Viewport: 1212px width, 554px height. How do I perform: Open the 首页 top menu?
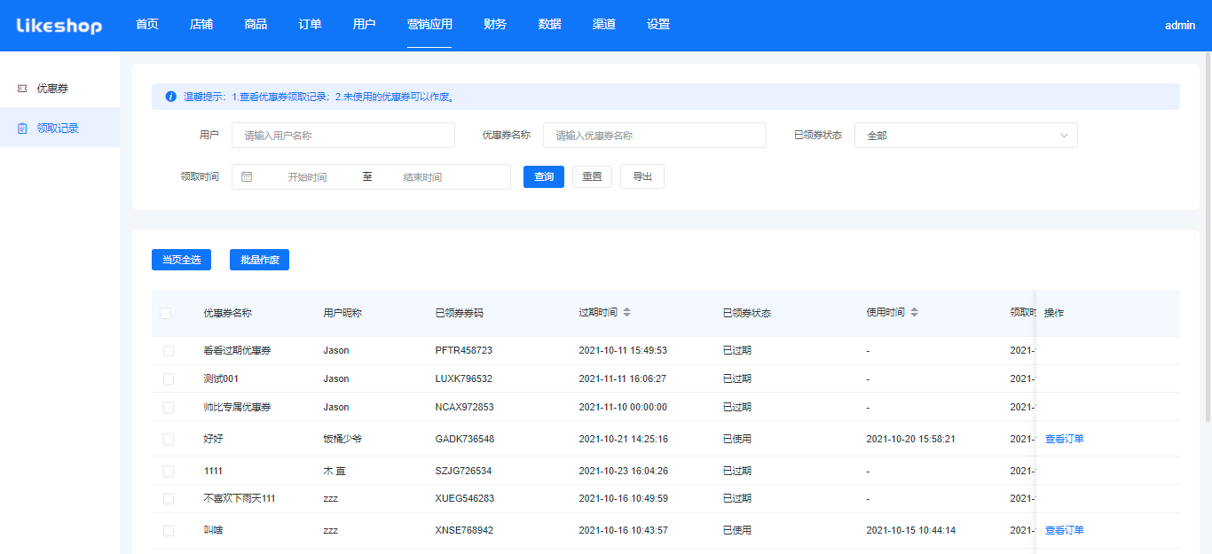coord(147,25)
